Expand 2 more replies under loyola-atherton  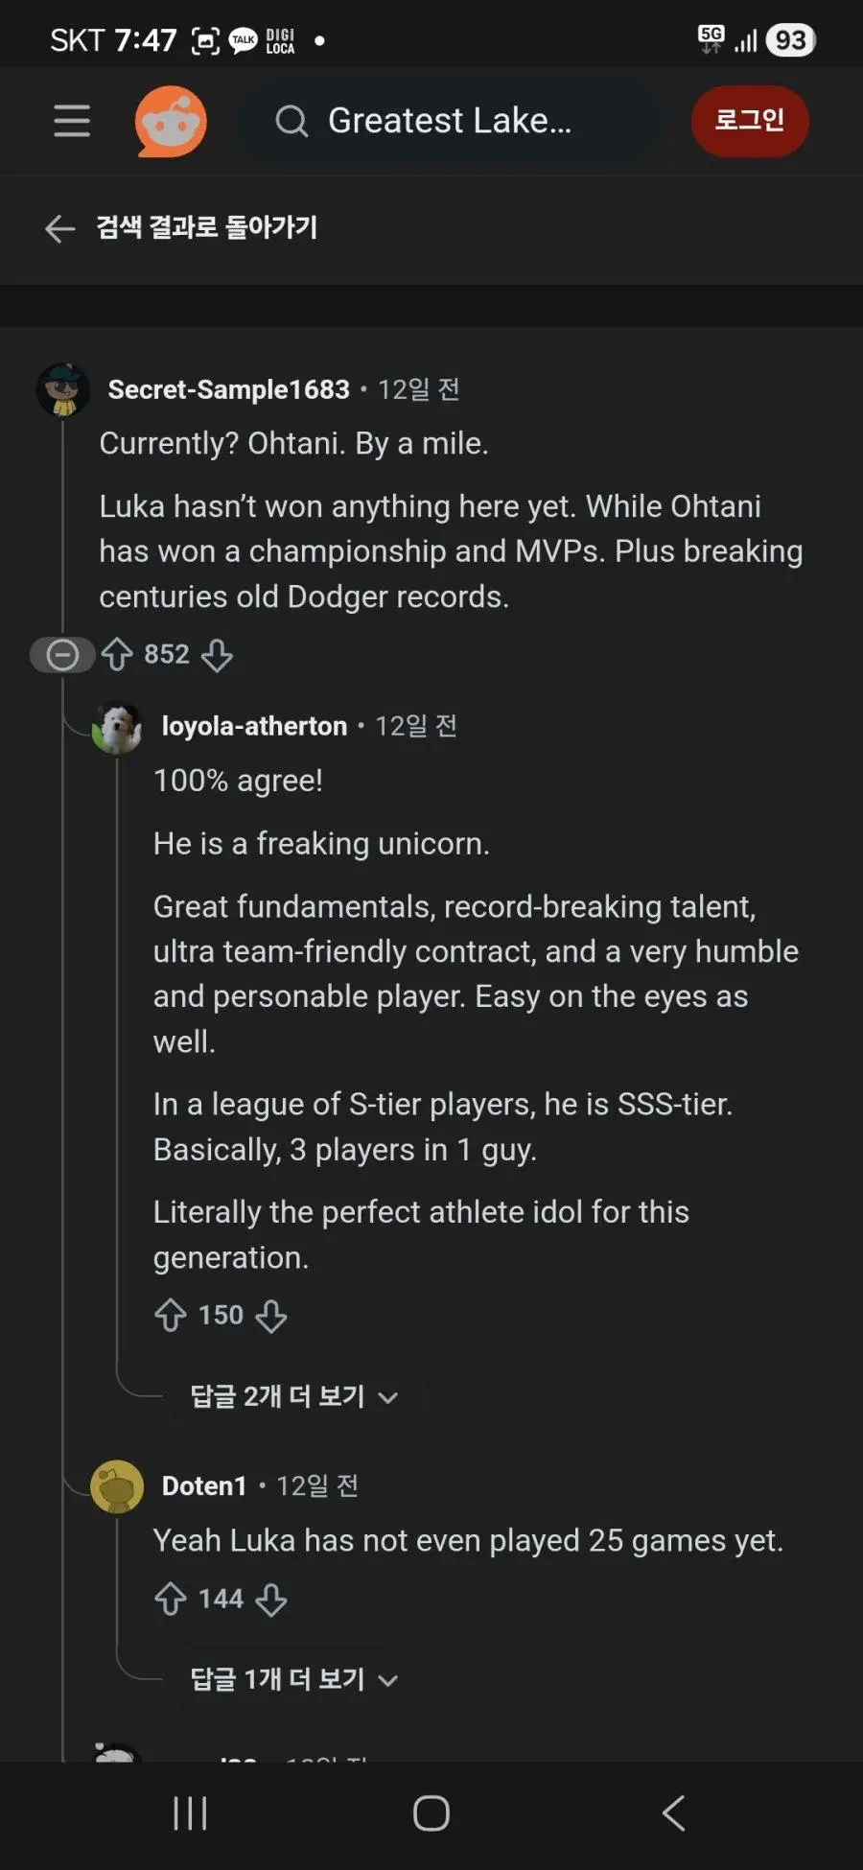click(292, 1396)
